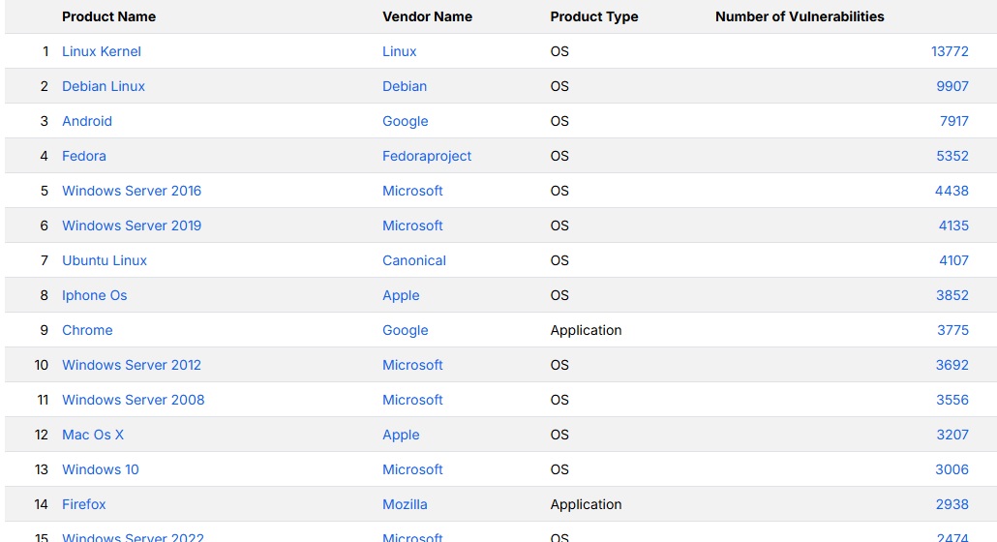997x542 pixels.
Task: Open the Firefox product link
Action: [x=84, y=504]
